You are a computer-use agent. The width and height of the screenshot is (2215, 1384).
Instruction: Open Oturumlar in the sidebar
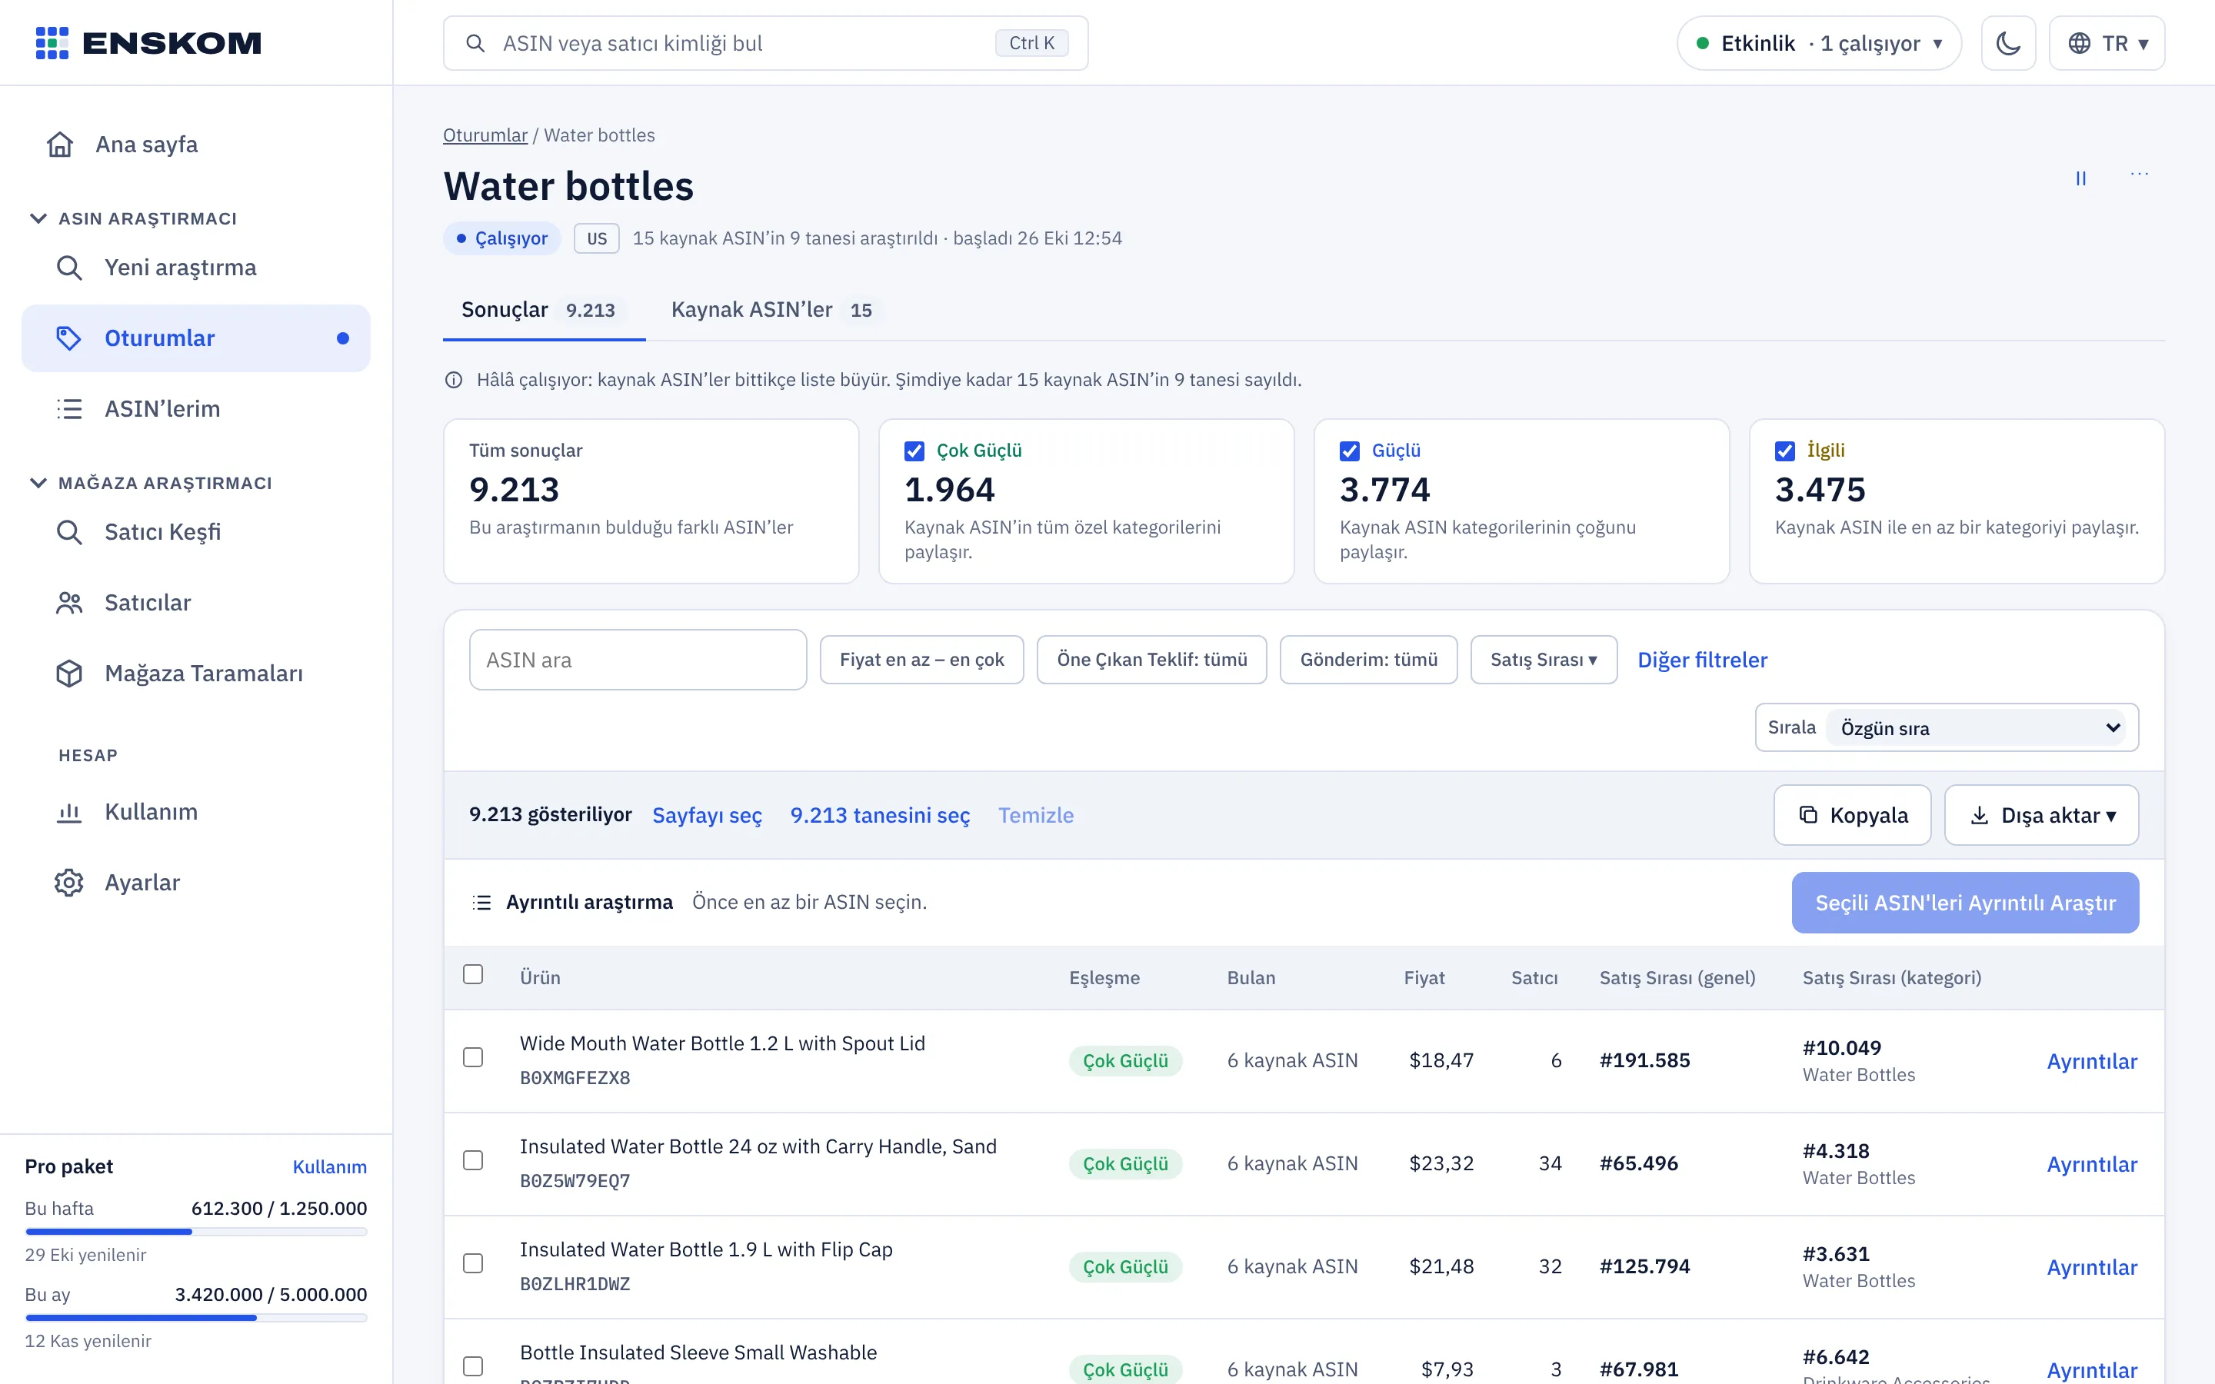[196, 338]
